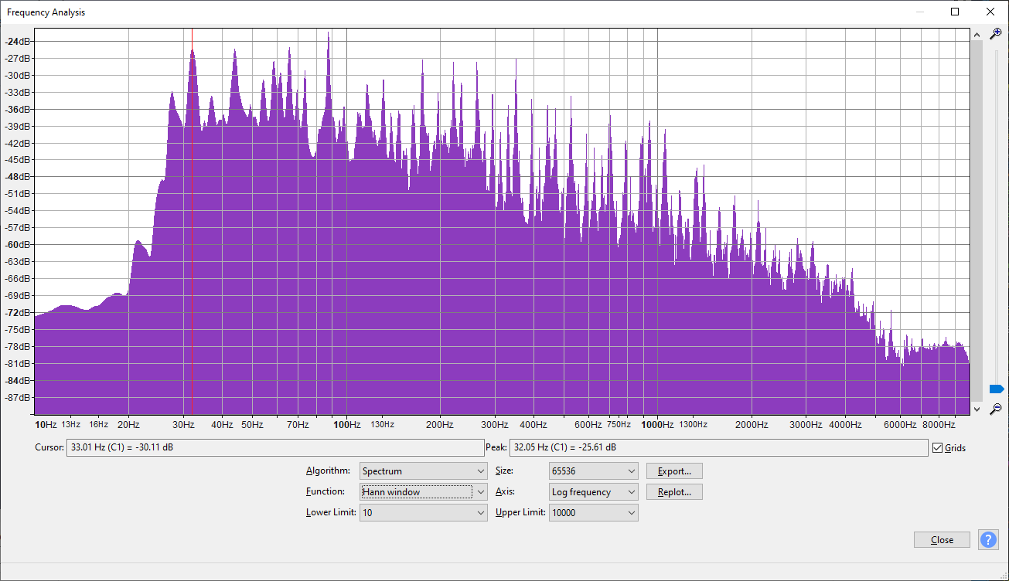
Task: Click the 20Hz label on frequency axis
Action: point(128,424)
